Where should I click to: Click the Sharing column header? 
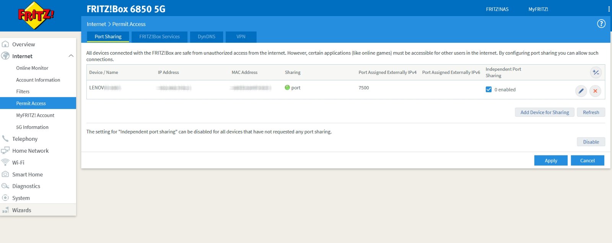(293, 72)
